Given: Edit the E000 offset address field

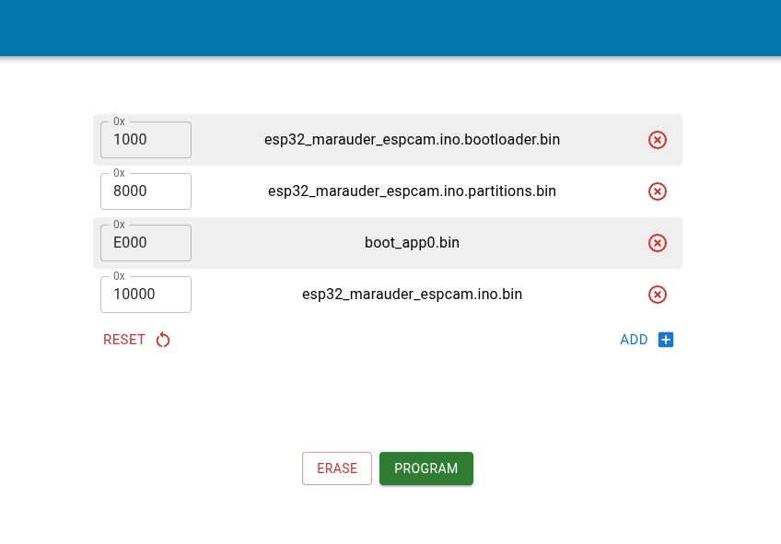Looking at the screenshot, I should point(146,243).
